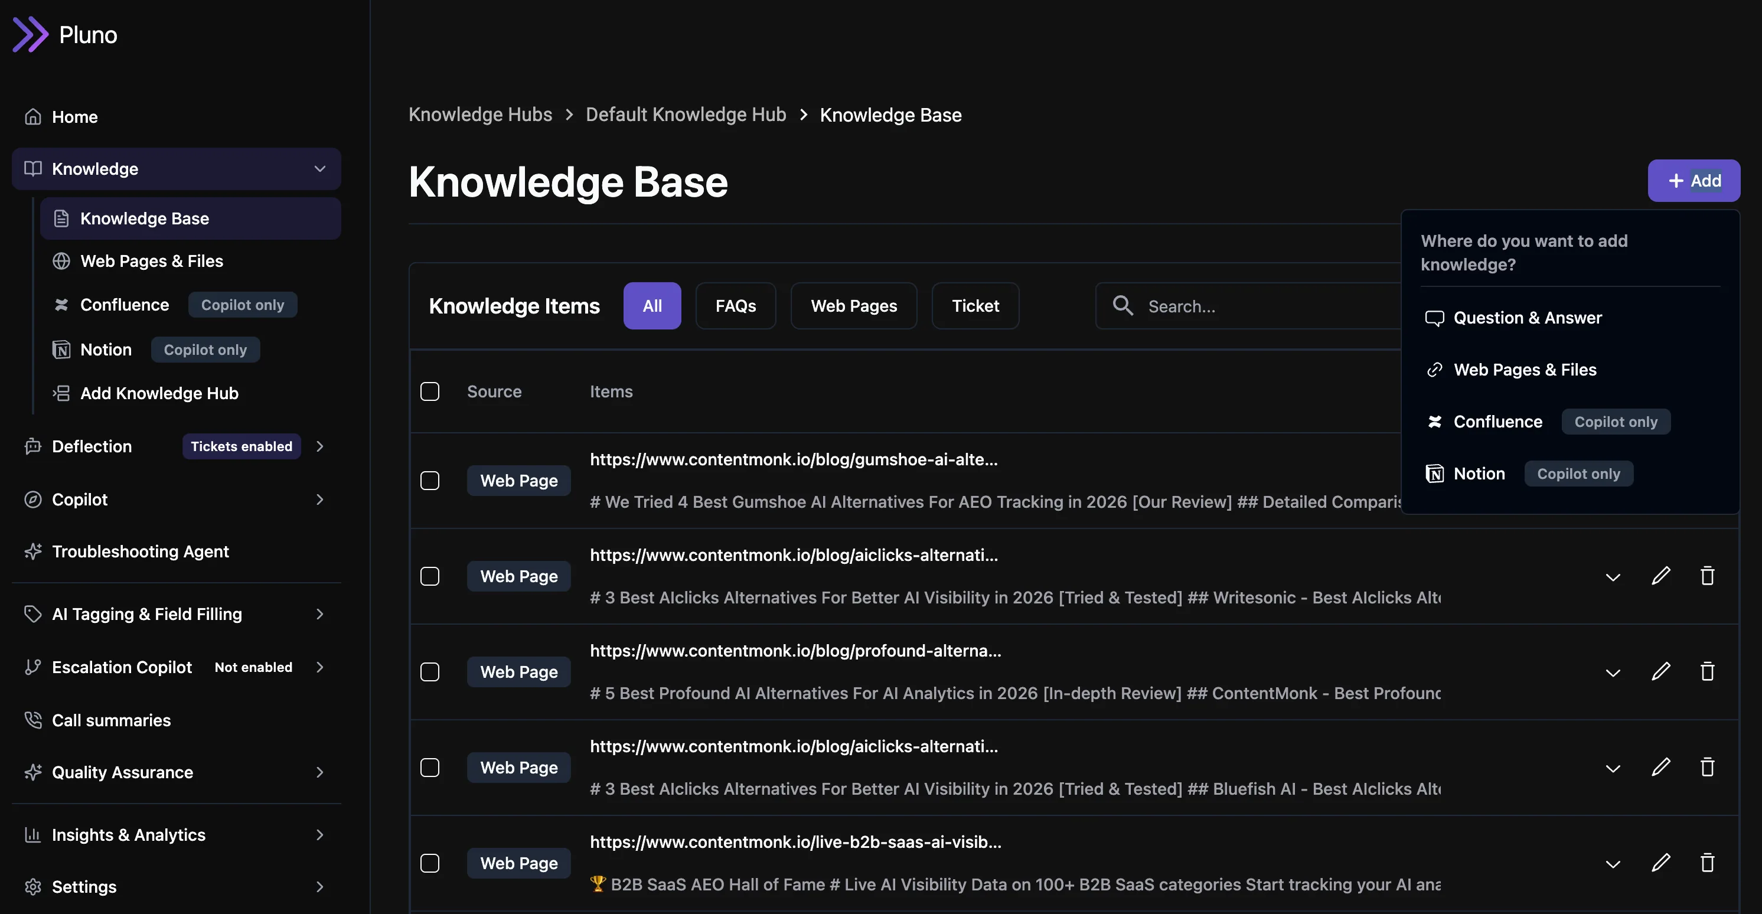Click the Web Pages & Files globe icon

tap(61, 262)
